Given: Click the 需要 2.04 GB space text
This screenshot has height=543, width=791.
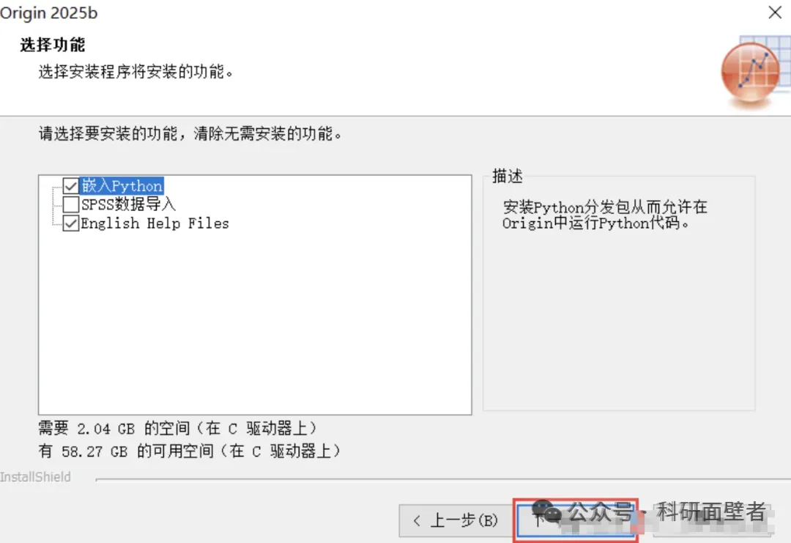Looking at the screenshot, I should [x=177, y=429].
